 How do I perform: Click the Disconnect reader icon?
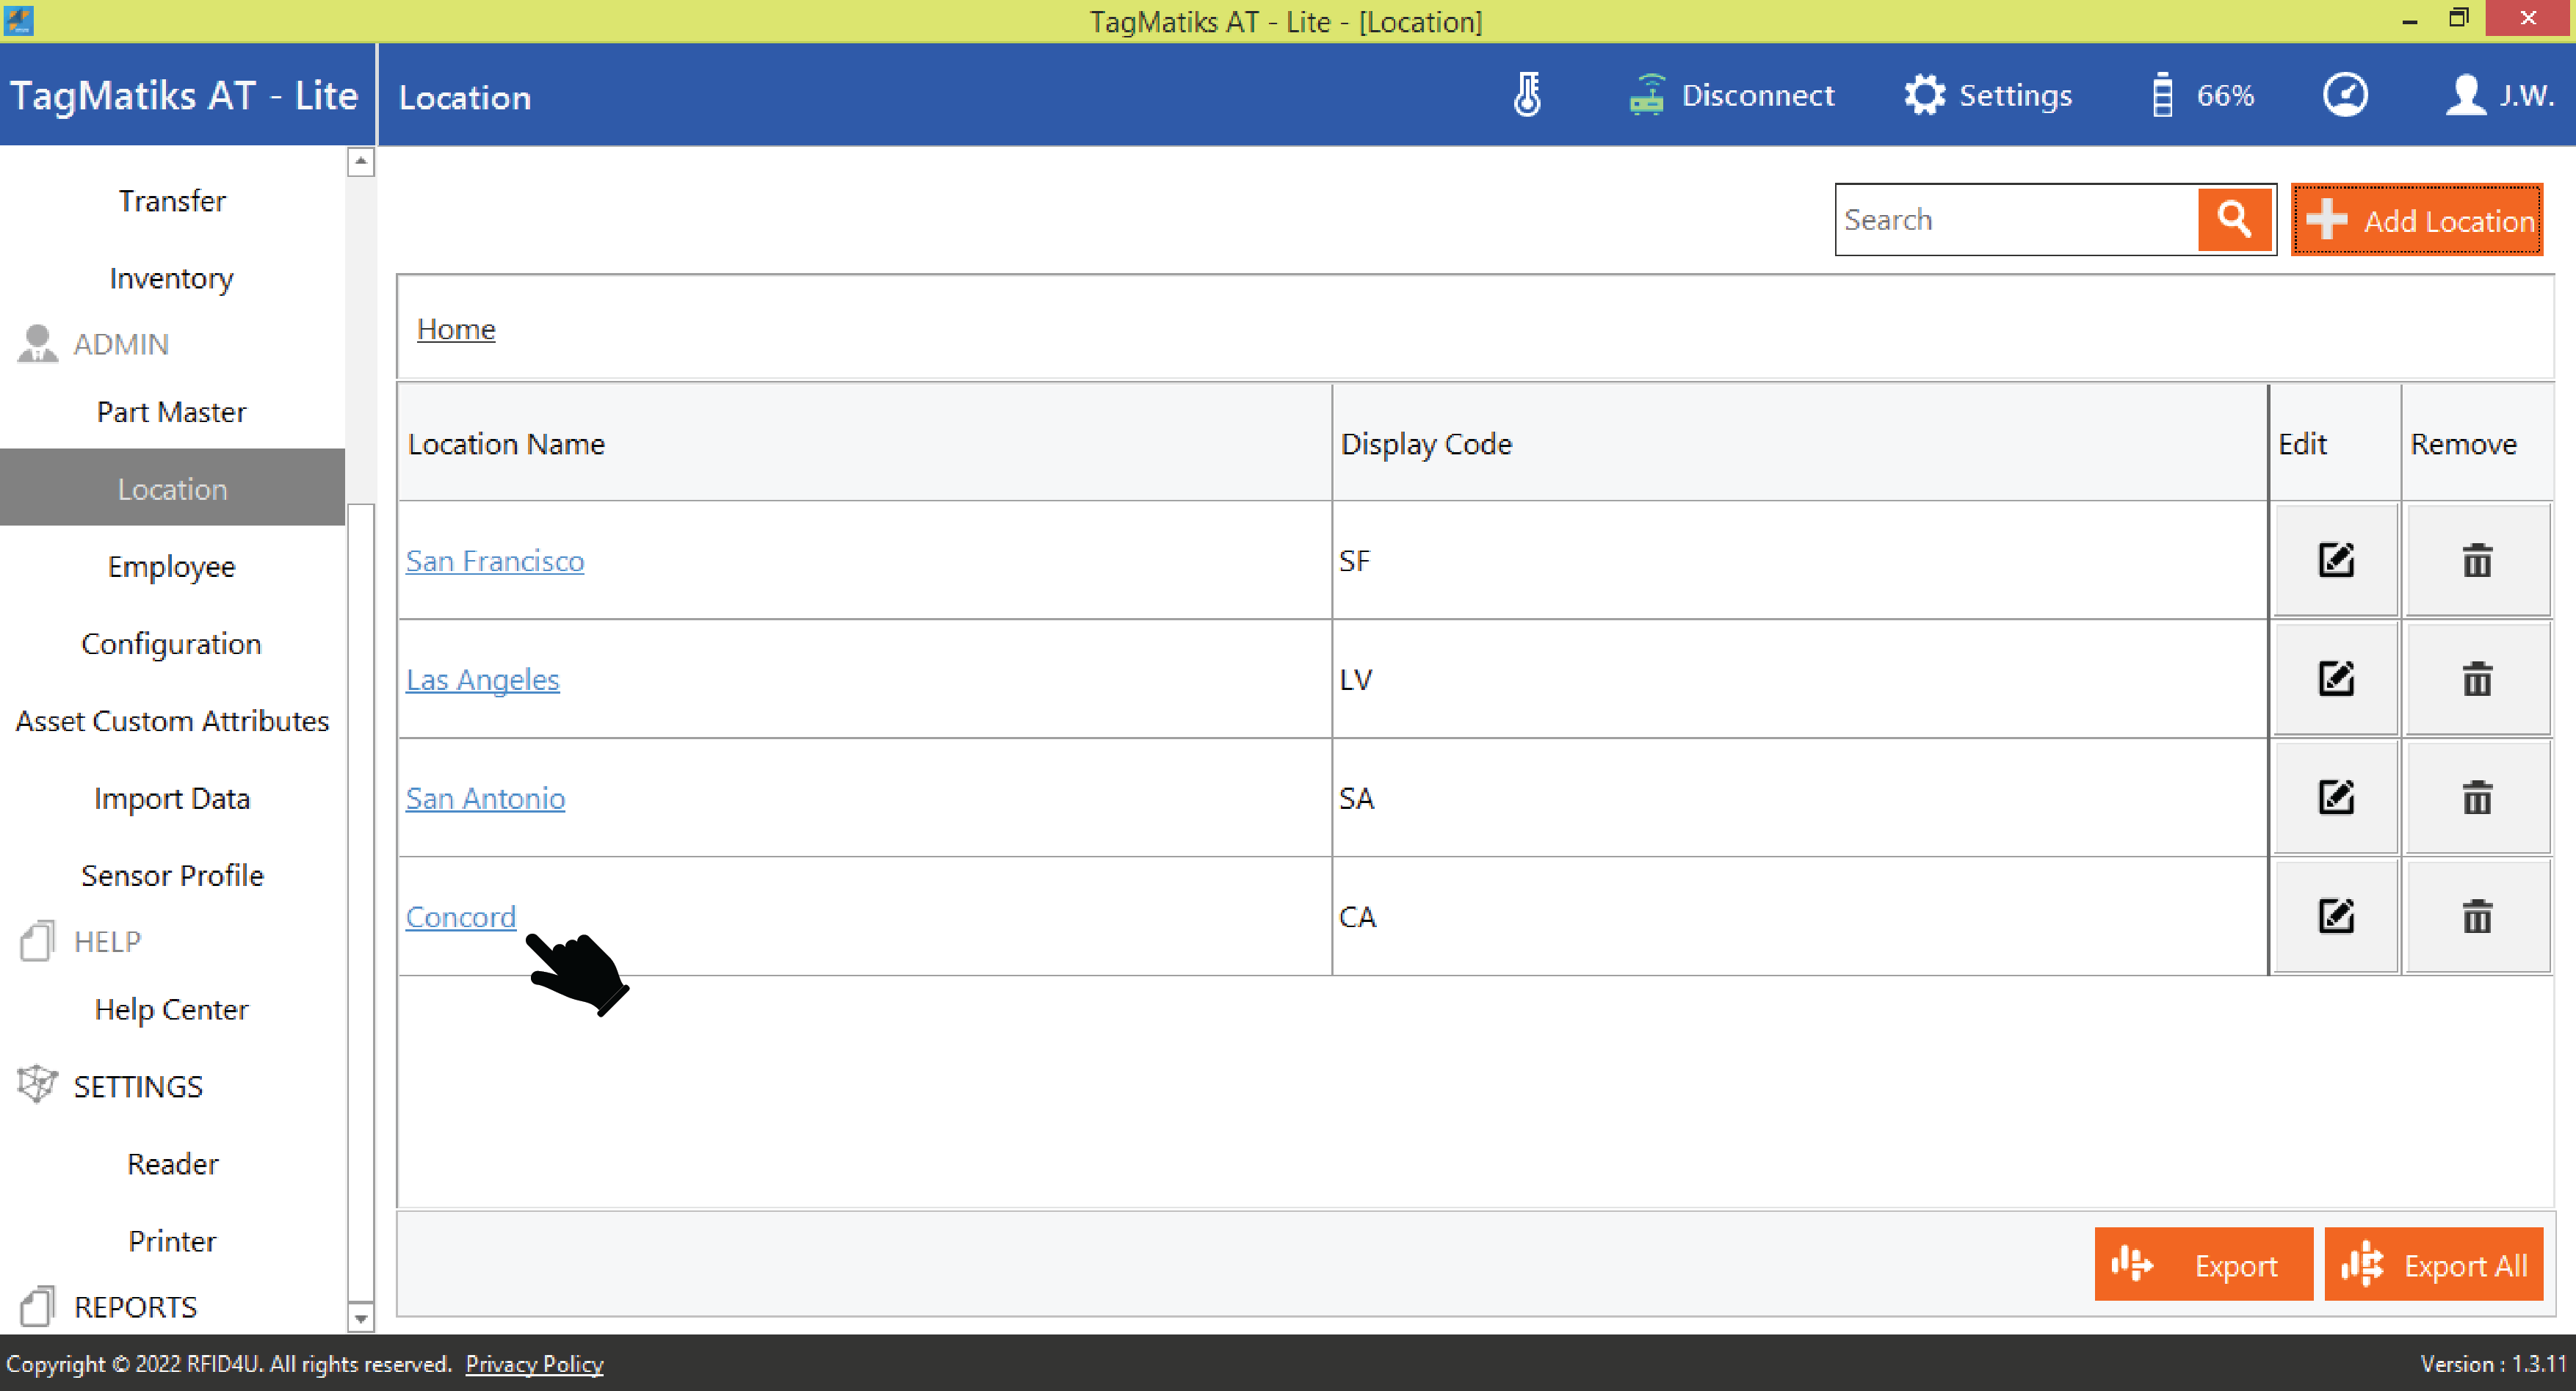(x=1647, y=96)
